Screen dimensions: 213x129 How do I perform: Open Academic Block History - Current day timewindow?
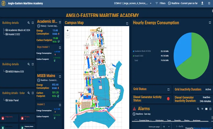coord(47,26)
